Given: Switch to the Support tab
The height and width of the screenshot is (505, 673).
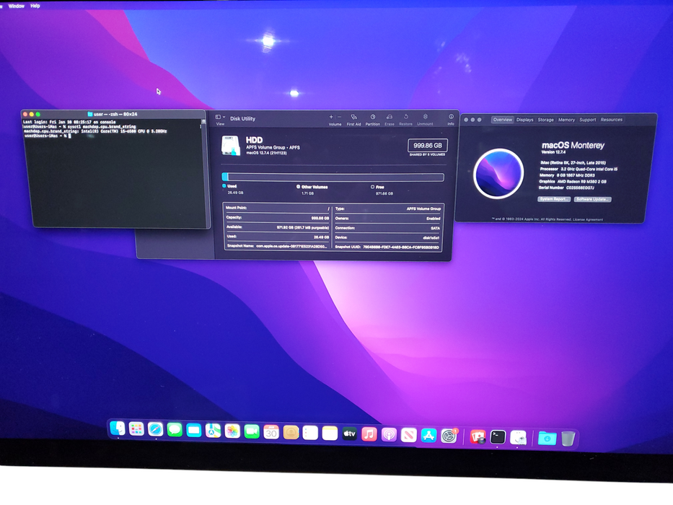Looking at the screenshot, I should (x=588, y=120).
